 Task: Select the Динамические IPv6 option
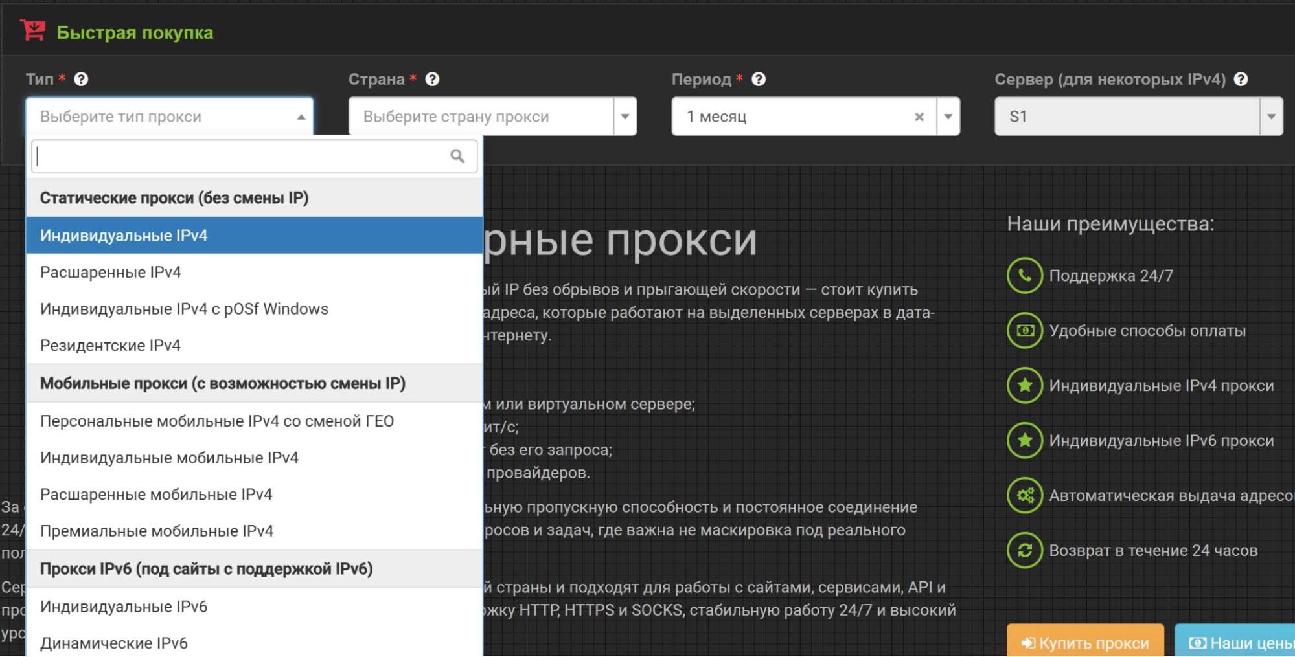113,642
